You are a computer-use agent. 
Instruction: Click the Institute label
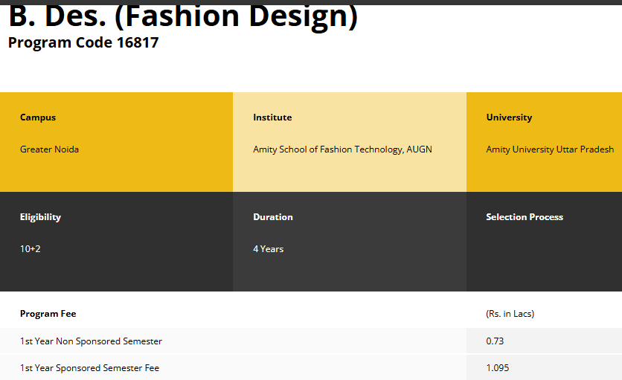click(x=272, y=117)
